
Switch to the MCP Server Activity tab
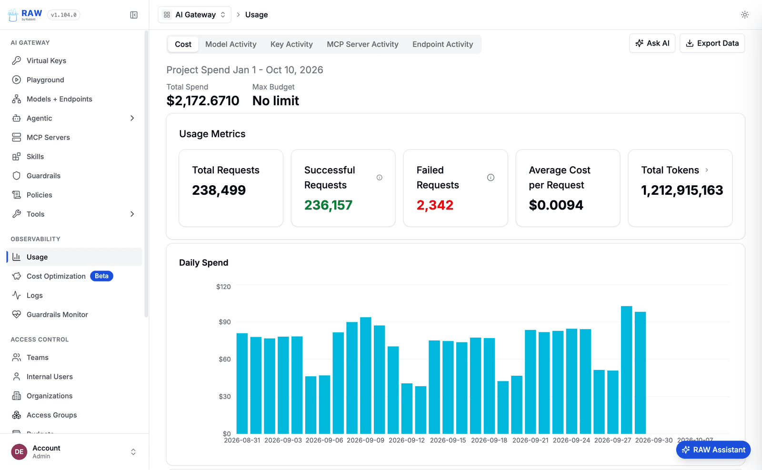tap(362, 44)
